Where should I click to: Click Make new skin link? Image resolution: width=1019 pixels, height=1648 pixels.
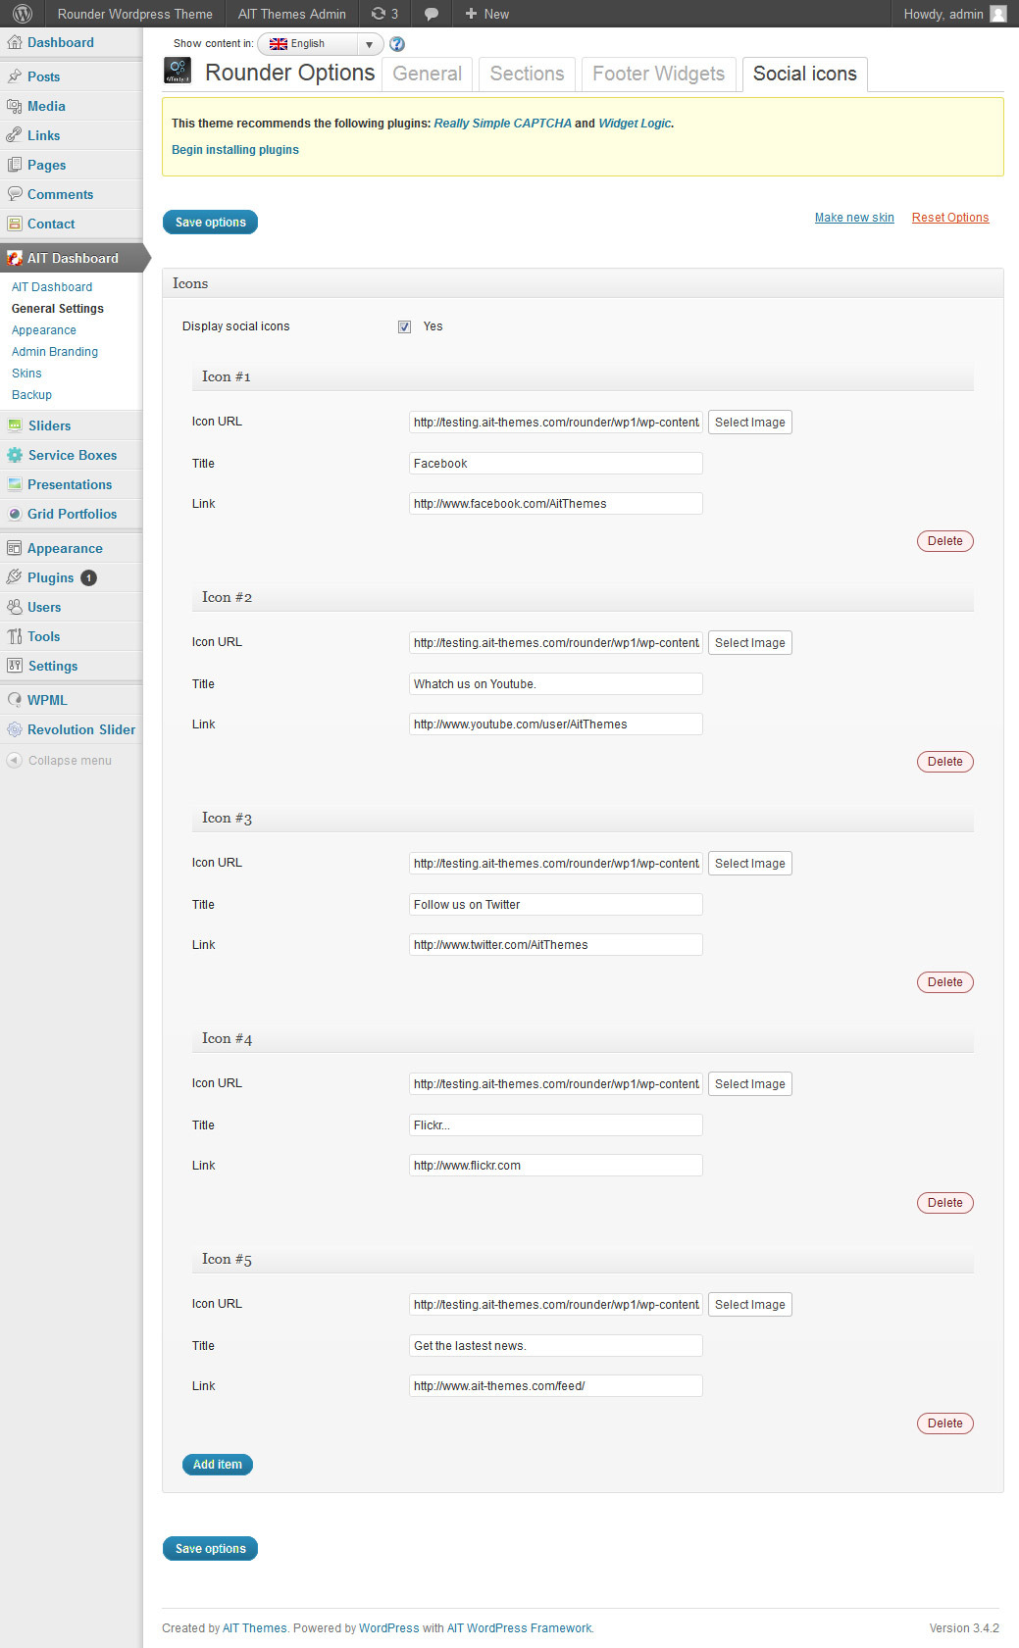coord(854,218)
